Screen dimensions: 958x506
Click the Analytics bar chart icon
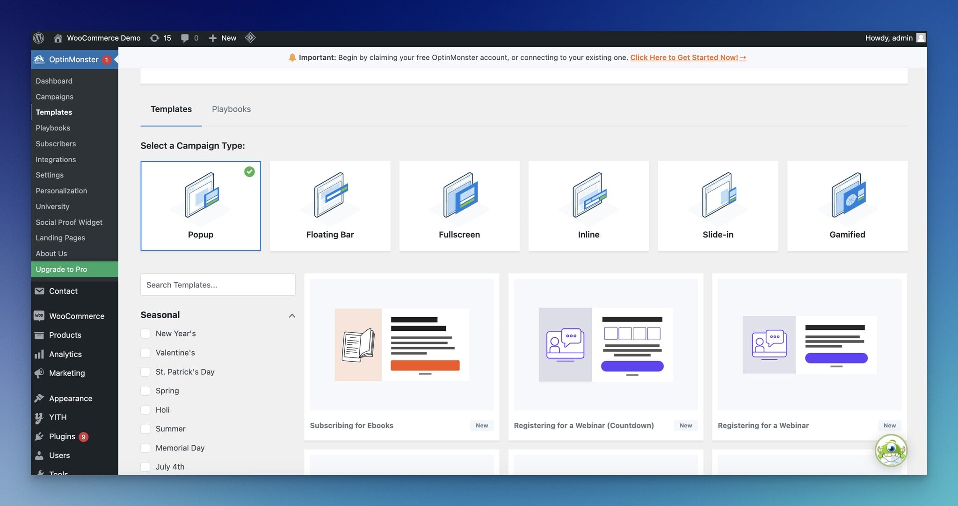tap(39, 354)
